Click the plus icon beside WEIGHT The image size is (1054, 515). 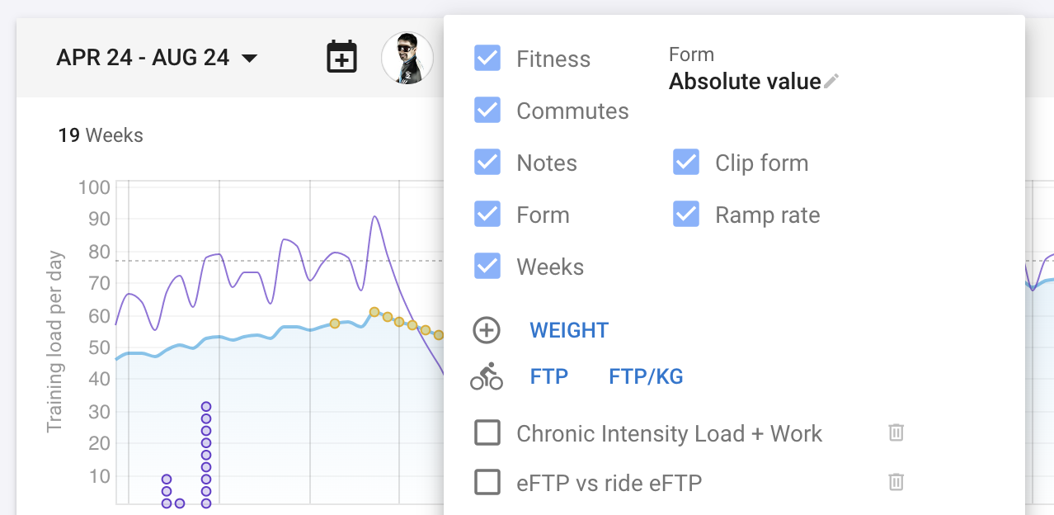coord(487,330)
